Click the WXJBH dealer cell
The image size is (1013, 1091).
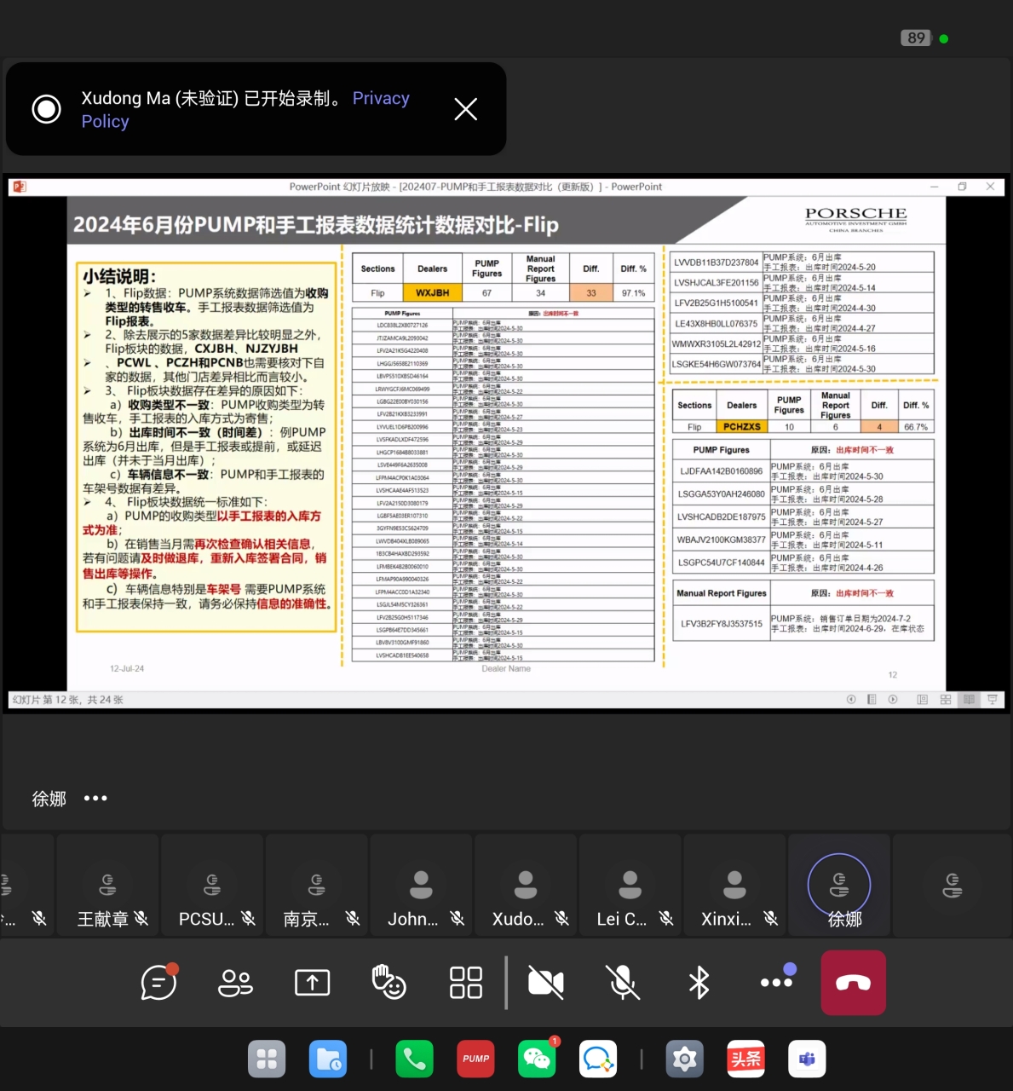click(x=433, y=292)
